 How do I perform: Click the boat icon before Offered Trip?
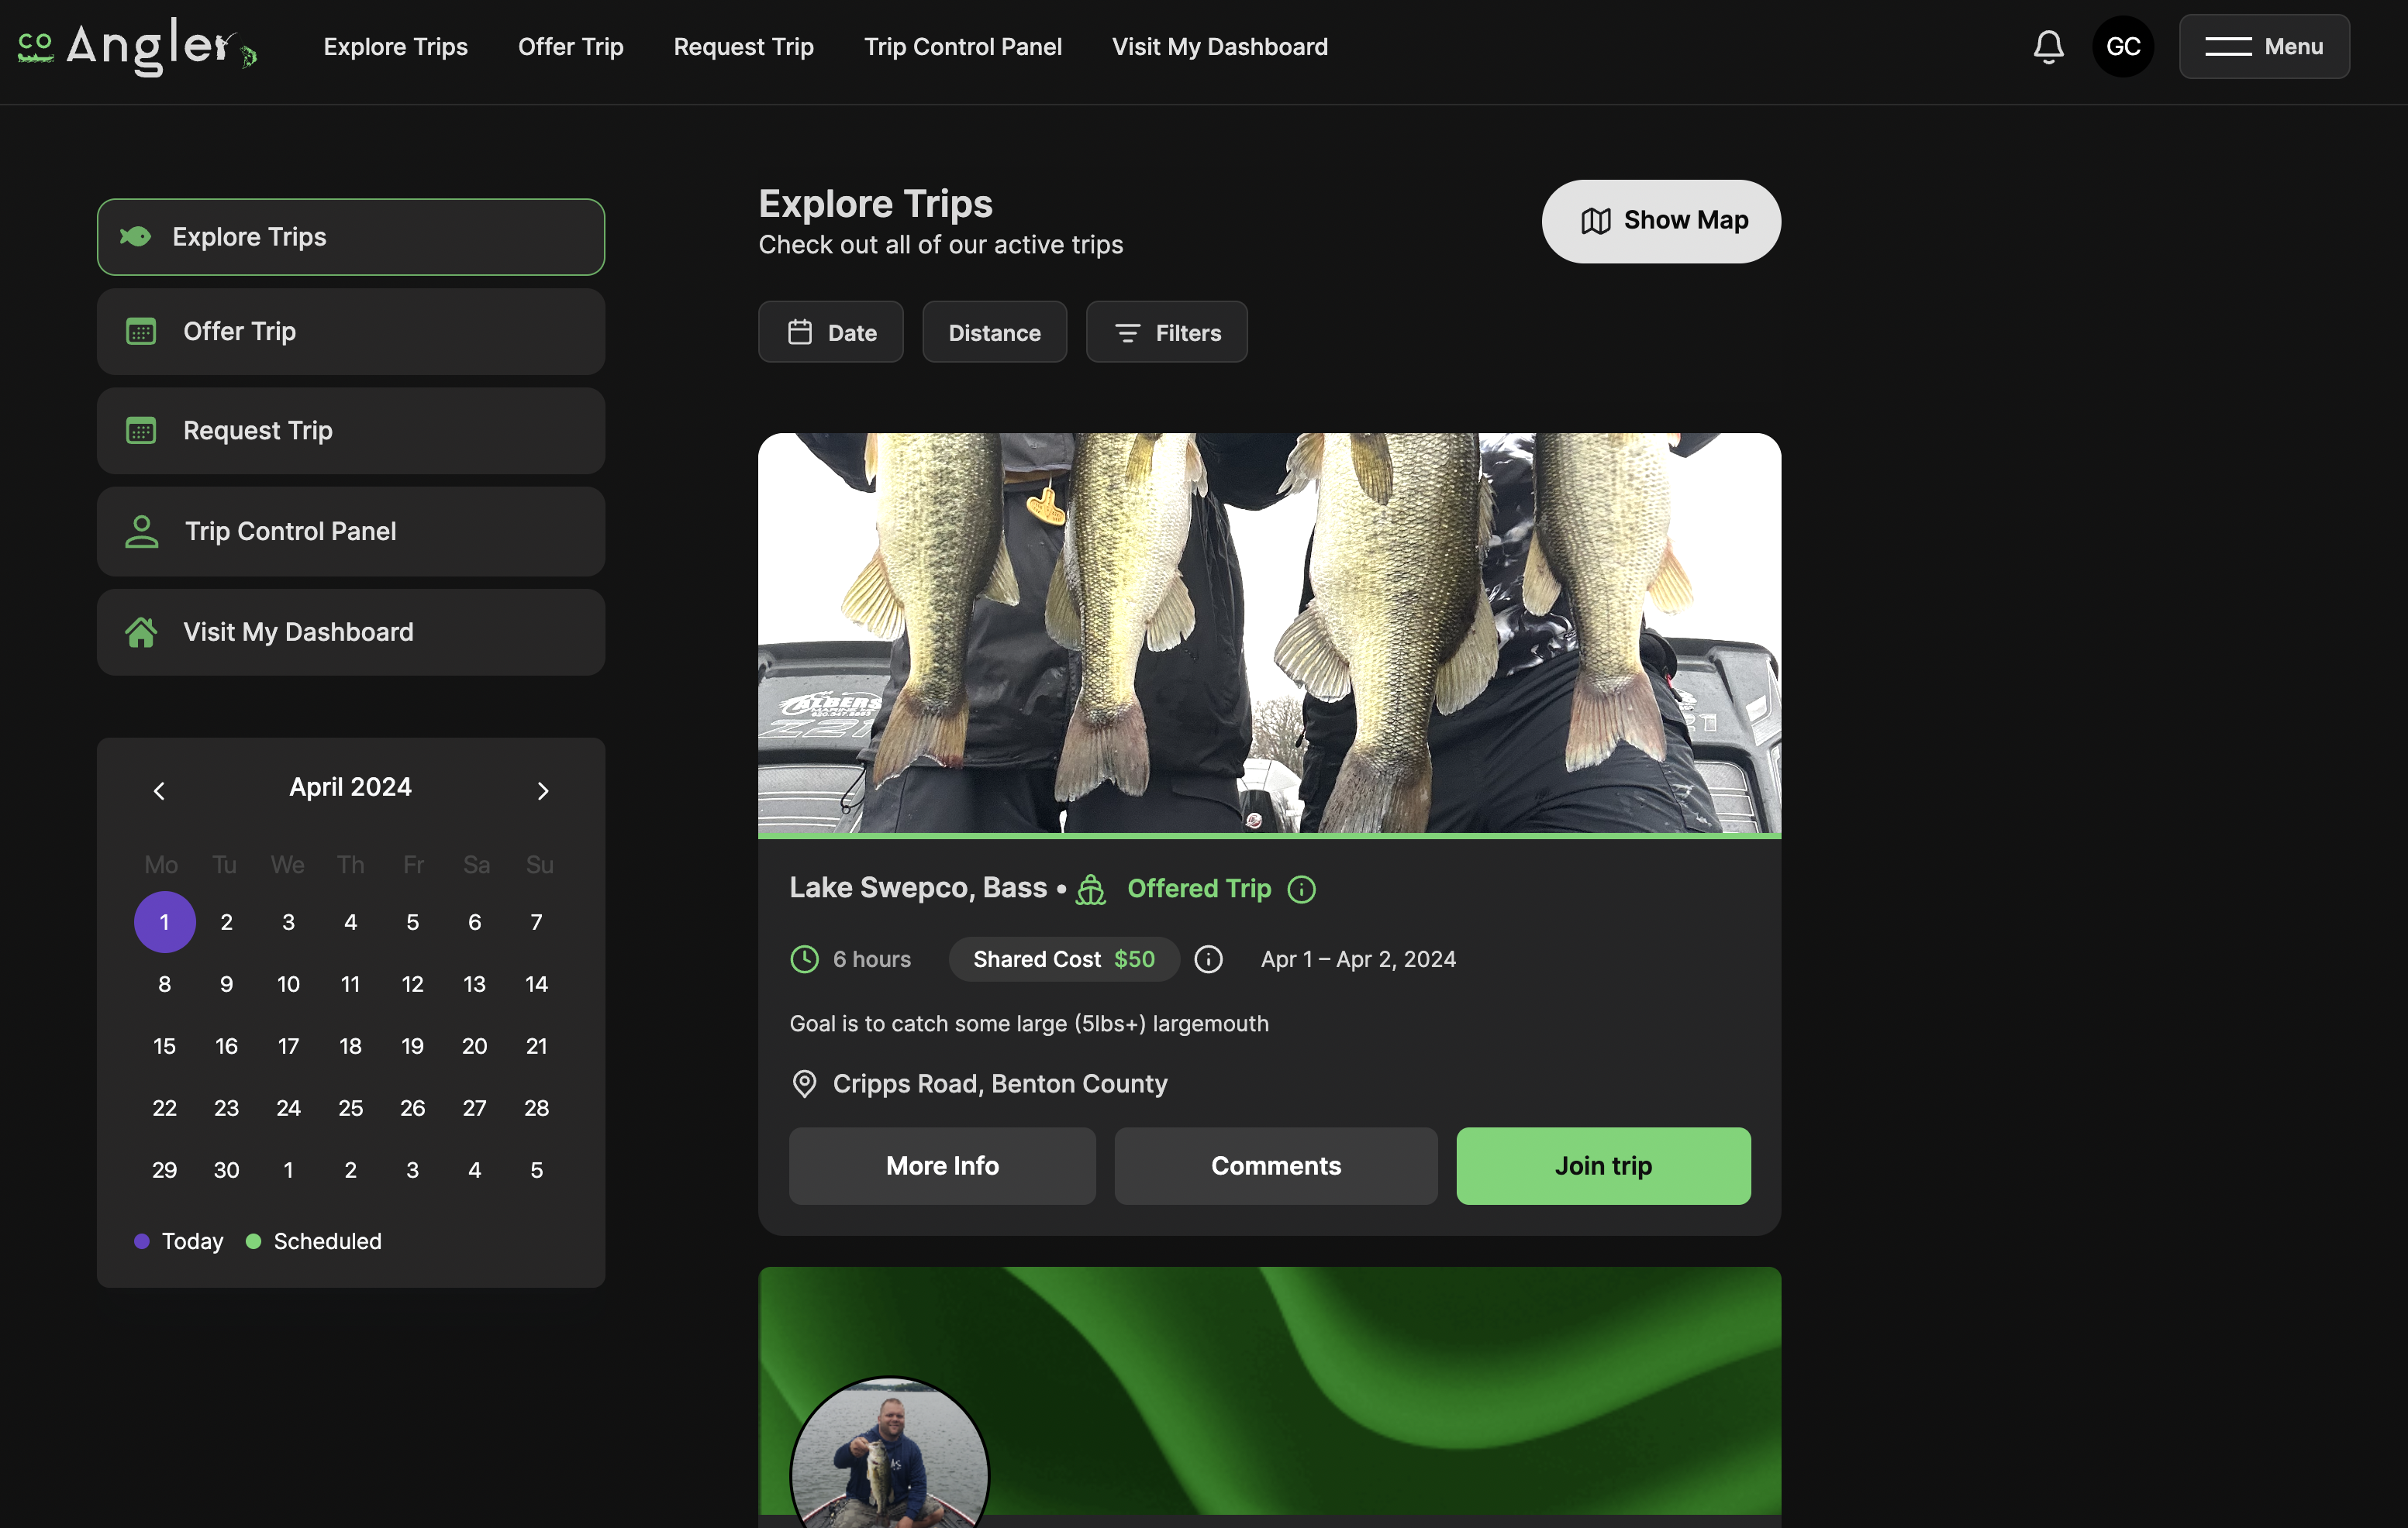pyautogui.click(x=1091, y=889)
